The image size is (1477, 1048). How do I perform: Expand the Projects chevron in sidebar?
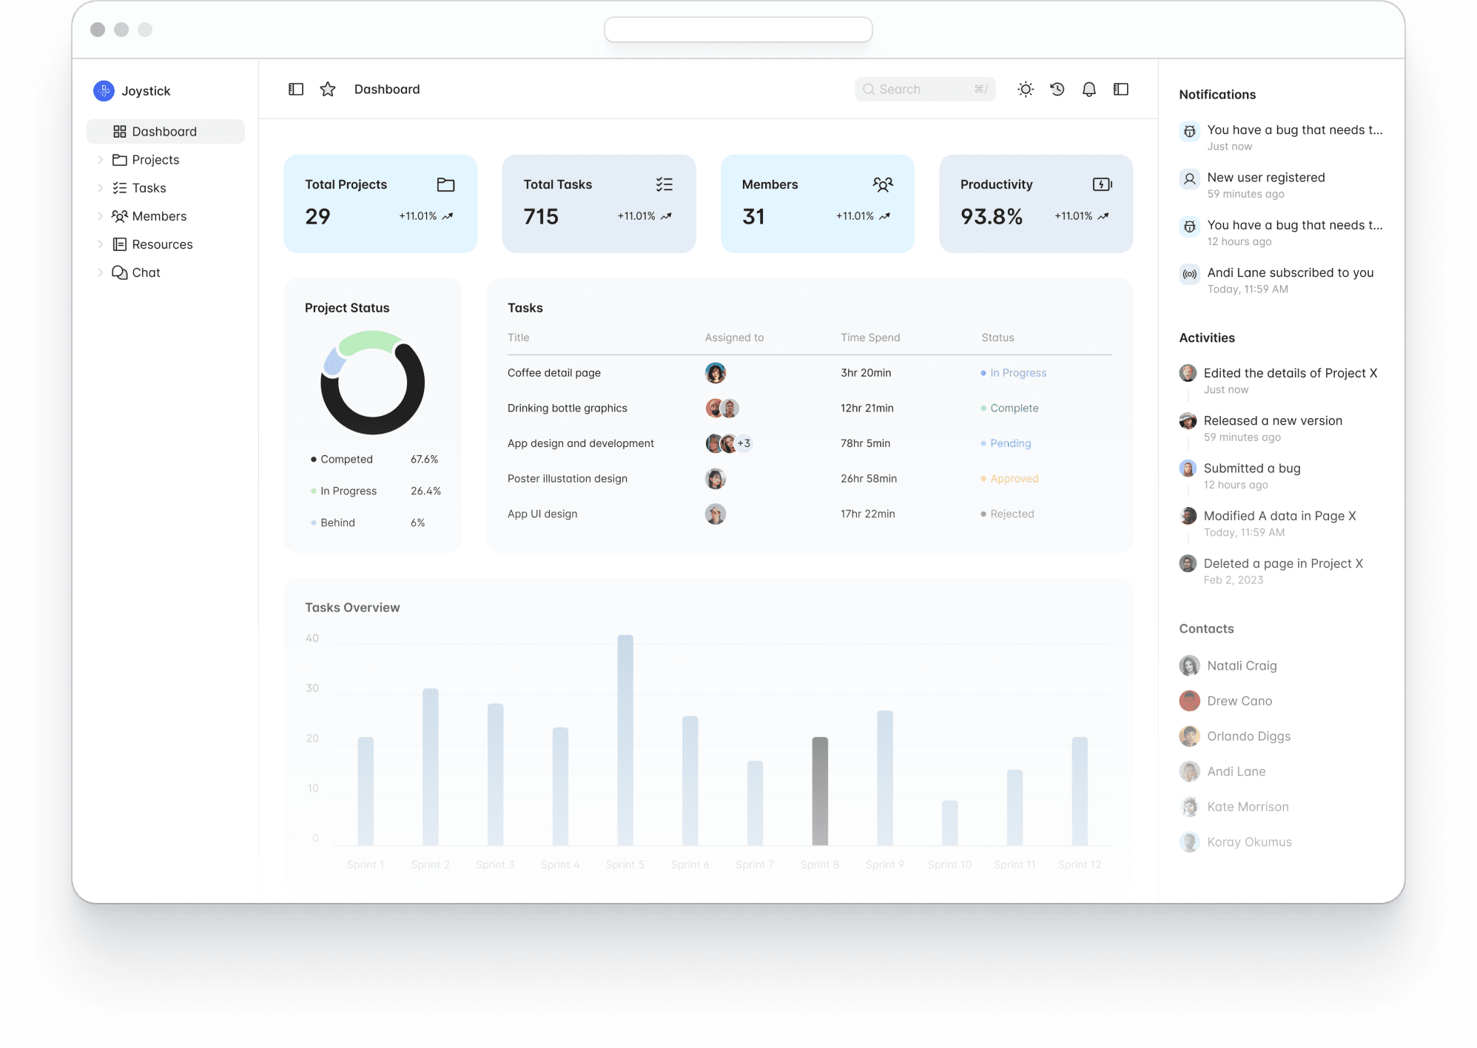point(100,160)
